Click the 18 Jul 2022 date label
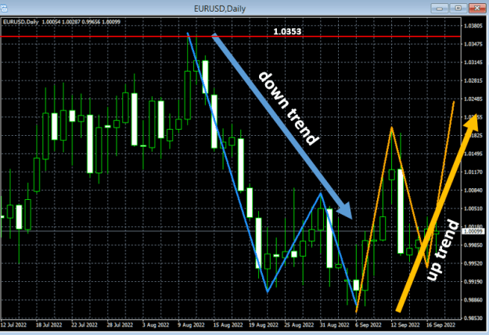Screen dimensions: 489x335 pos(49,326)
